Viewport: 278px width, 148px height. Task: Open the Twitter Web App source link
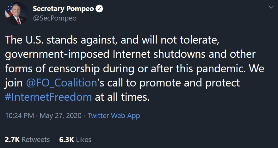(x=114, y=115)
